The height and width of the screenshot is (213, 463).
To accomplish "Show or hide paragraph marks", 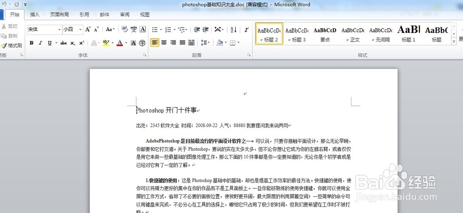I will [247, 30].
